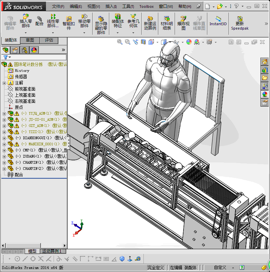Click Section View icon
Image resolution: width=270 pixels, height=272 pixels.
143,42
